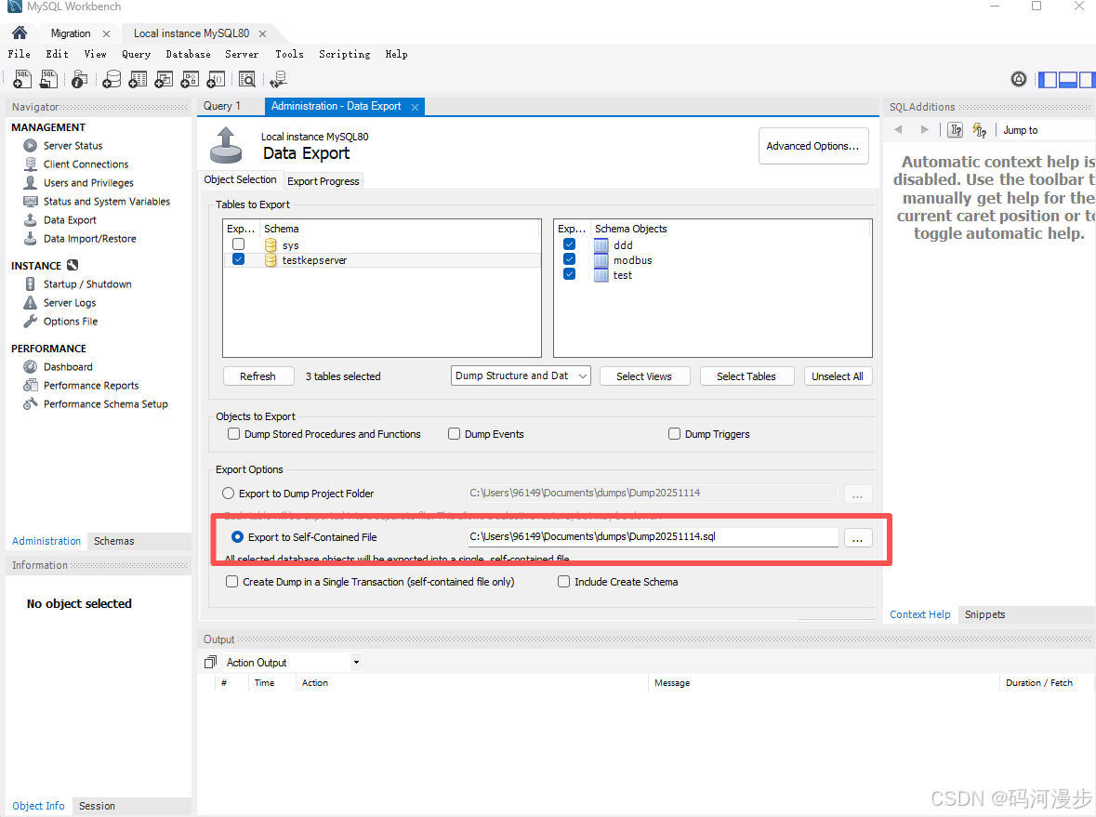Viewport: 1096px width, 817px height.
Task: Open SQL script file icon
Action: [x=49, y=79]
